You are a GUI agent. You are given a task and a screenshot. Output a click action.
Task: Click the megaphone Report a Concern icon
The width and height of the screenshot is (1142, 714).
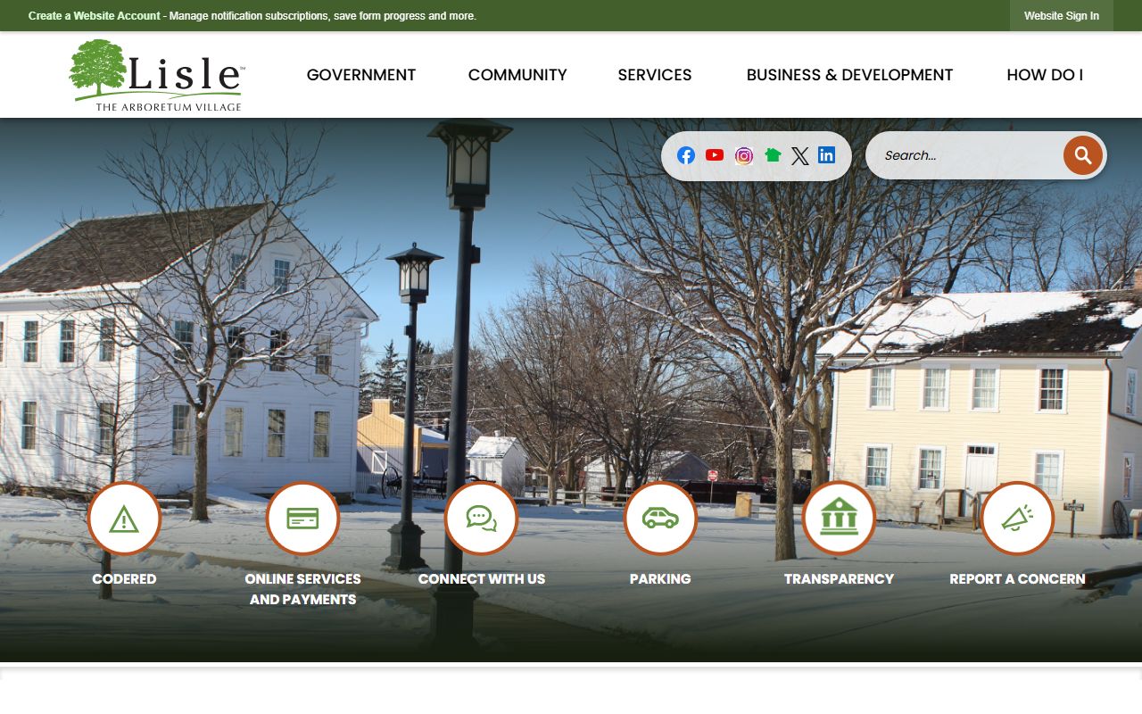tap(1017, 519)
